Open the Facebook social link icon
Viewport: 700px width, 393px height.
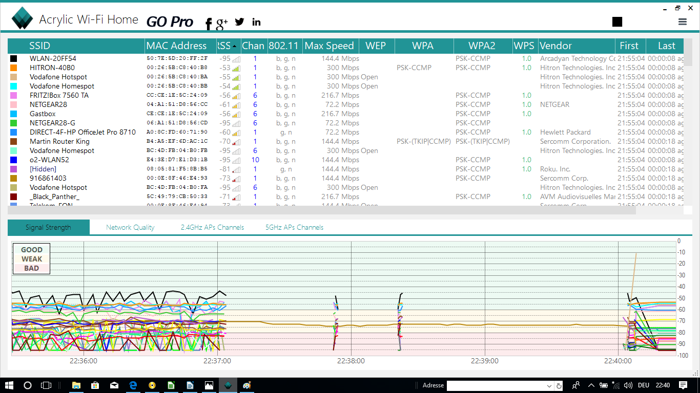coord(208,23)
